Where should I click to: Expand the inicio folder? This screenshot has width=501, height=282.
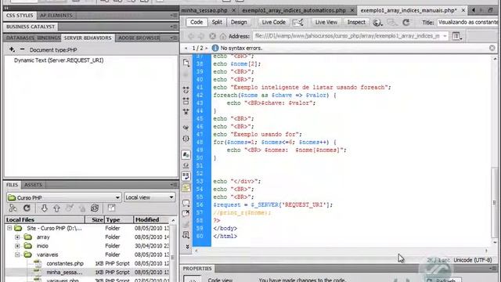tap(17, 246)
